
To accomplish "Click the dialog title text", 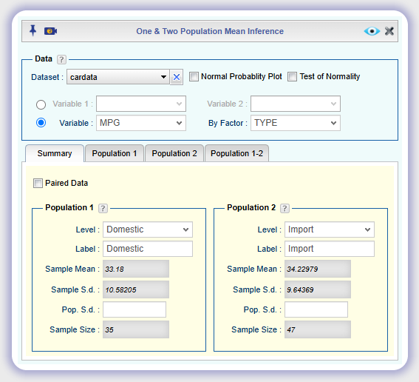I will click(210, 31).
